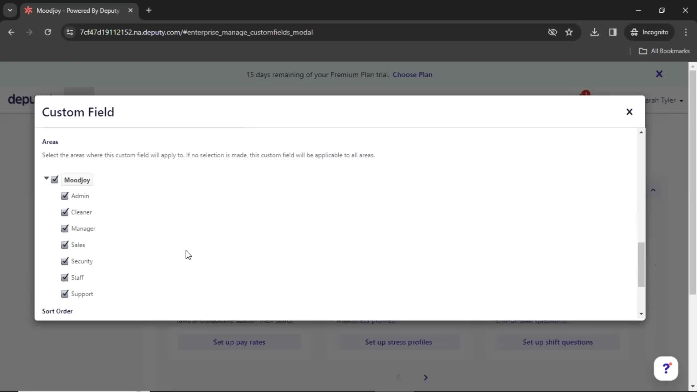Disable the Admin area checkbox
This screenshot has height=392, width=697.
[64, 195]
